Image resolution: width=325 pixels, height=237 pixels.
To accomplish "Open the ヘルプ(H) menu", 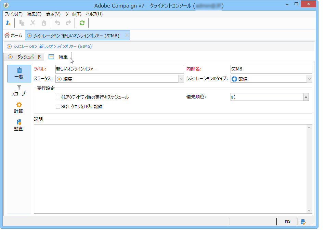I will click(94, 14).
